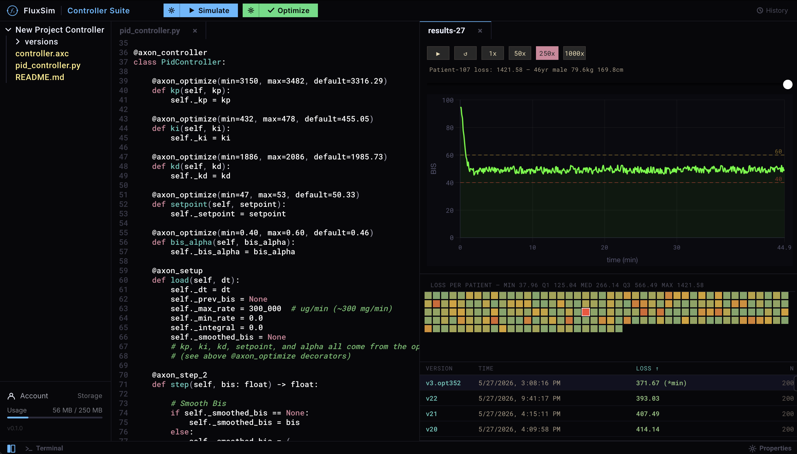Select 250x playback speed
Image resolution: width=797 pixels, height=454 pixels.
[547, 53]
